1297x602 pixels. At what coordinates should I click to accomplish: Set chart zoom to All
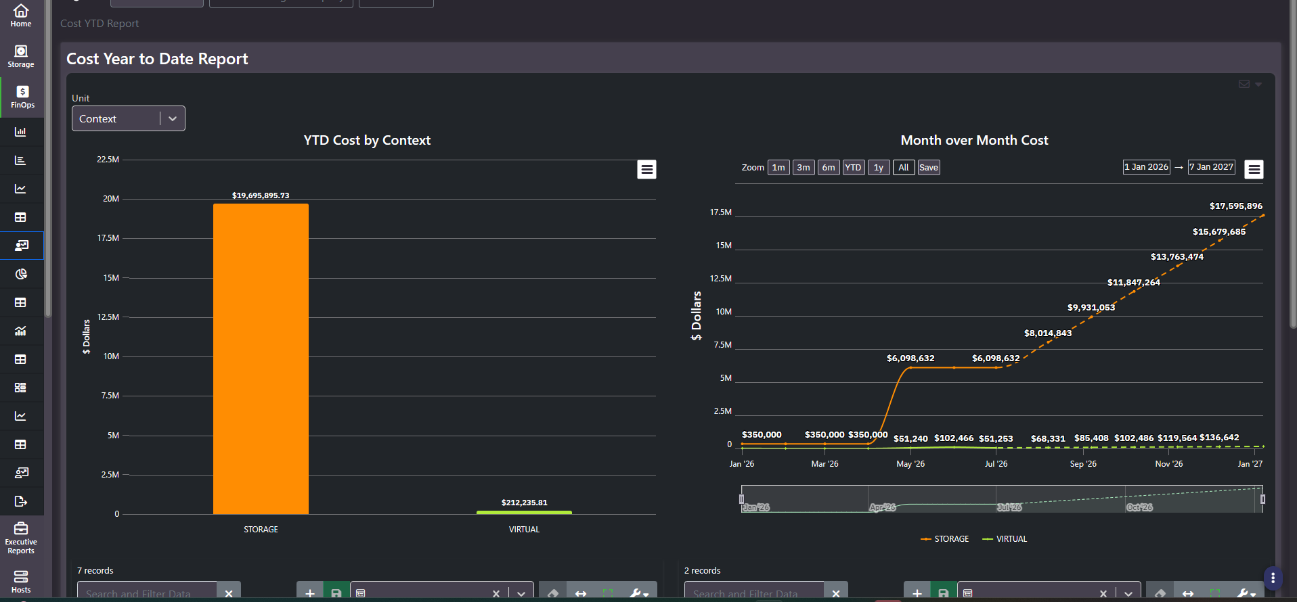point(904,168)
